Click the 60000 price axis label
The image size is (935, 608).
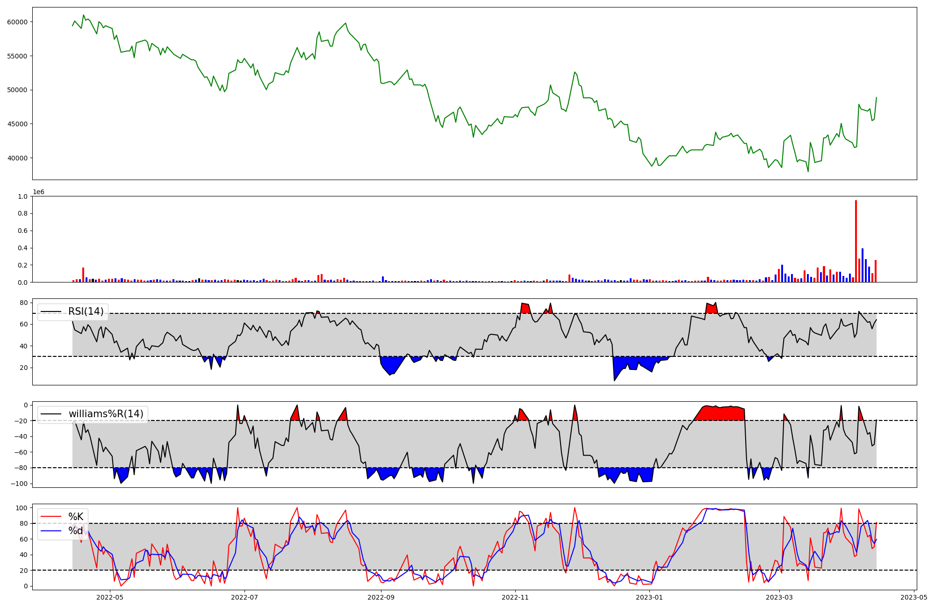(17, 22)
